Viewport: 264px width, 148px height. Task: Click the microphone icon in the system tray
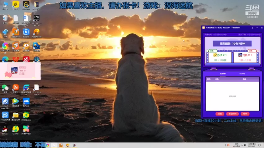click(245, 145)
